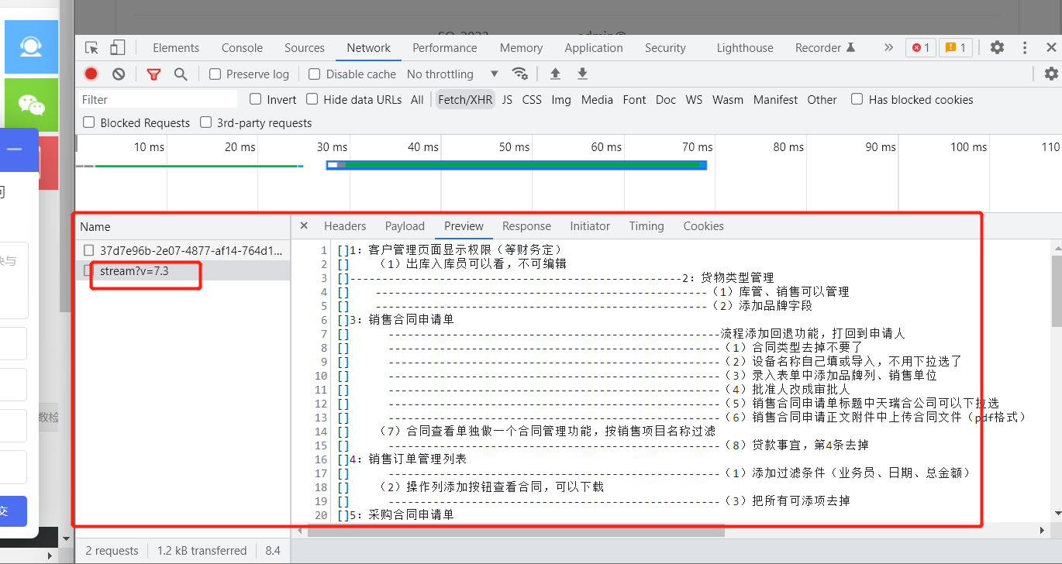
Task: Switch to the Console tab
Action: tap(242, 48)
